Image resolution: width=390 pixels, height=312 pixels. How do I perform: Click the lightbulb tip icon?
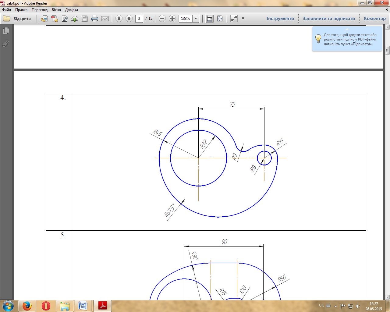[318, 39]
